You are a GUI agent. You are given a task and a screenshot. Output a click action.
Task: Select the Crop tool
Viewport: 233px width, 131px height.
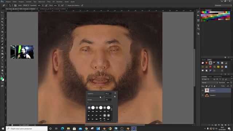pos(2,25)
